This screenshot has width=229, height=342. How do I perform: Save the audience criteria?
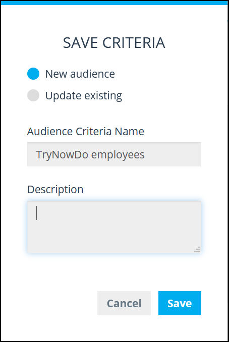click(180, 303)
